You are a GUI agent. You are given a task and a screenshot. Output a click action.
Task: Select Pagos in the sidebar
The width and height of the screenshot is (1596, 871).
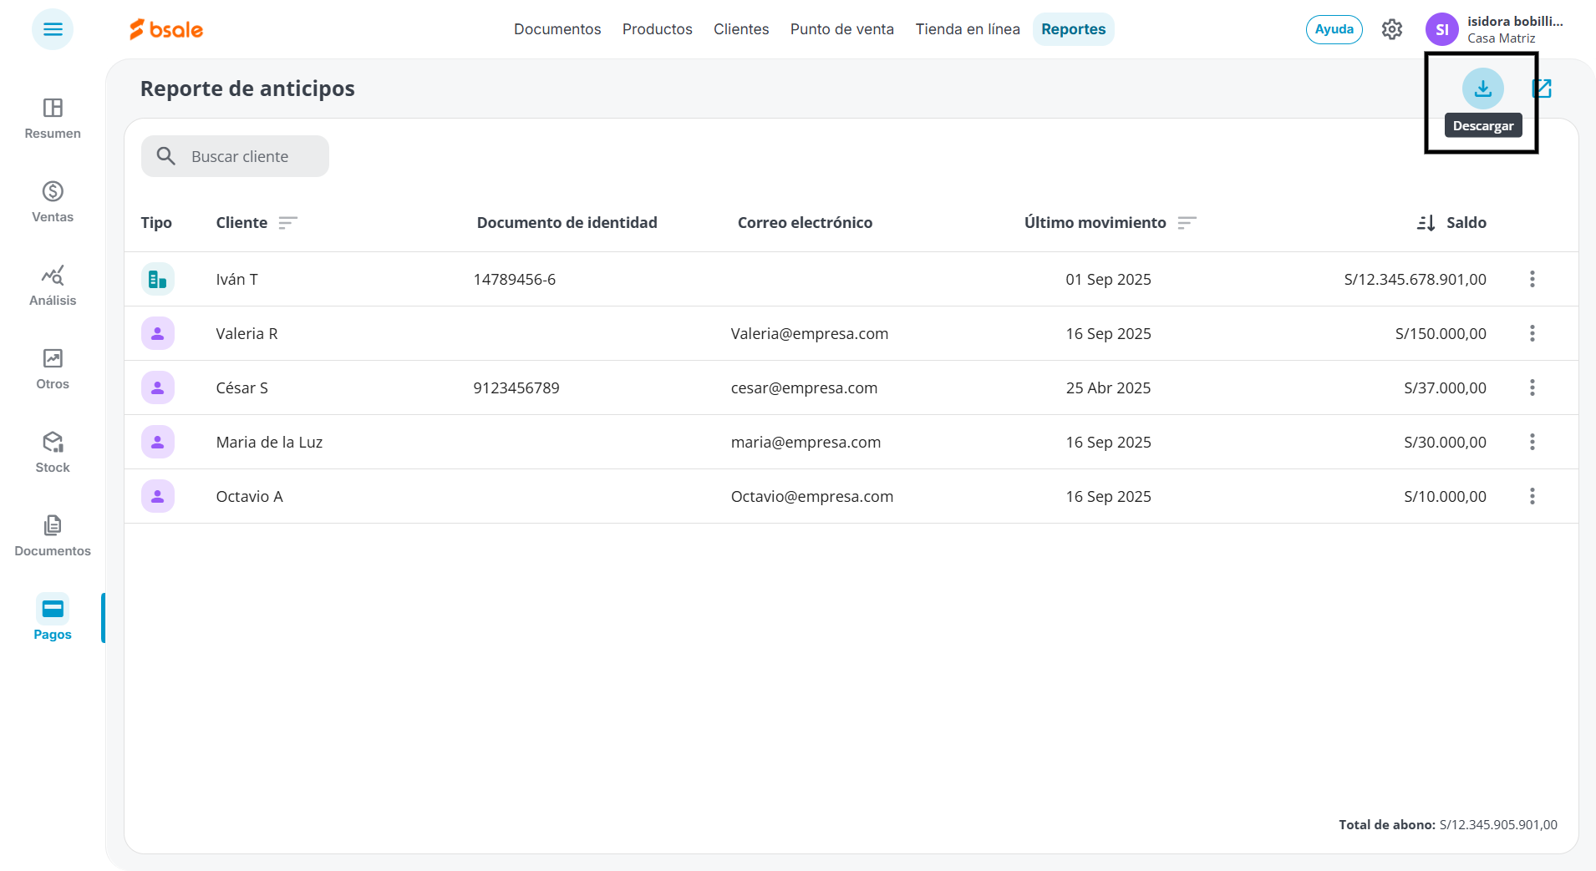tap(53, 620)
